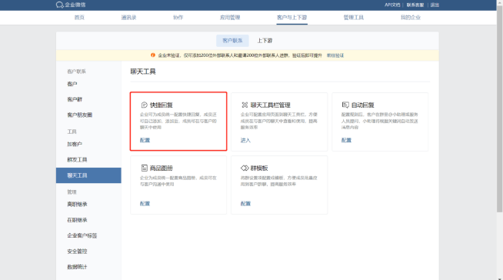Click the page vertical scrollbar
Viewport: 503px width, 280px height.
tap(499, 109)
